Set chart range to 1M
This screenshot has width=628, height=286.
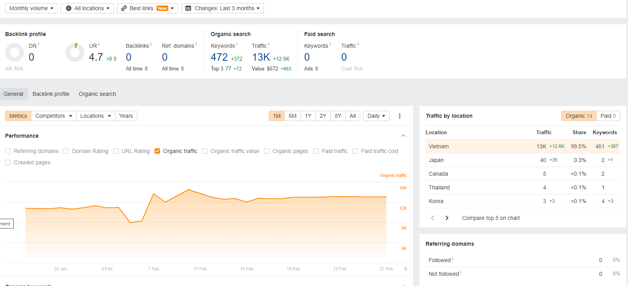[x=277, y=116]
